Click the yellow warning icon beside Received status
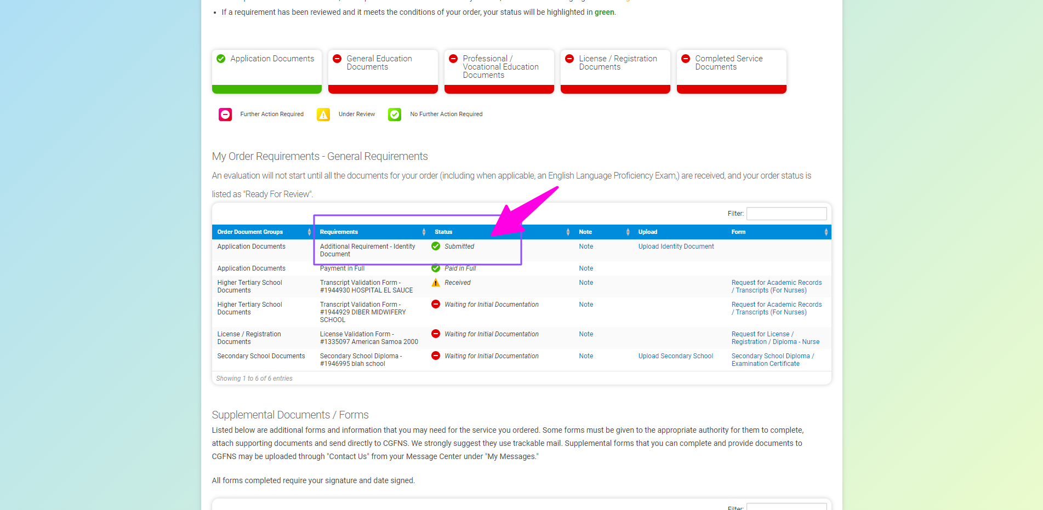 (436, 283)
